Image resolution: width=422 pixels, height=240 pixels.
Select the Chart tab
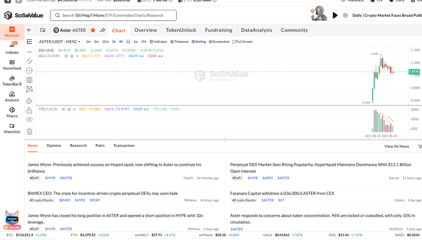119,31
